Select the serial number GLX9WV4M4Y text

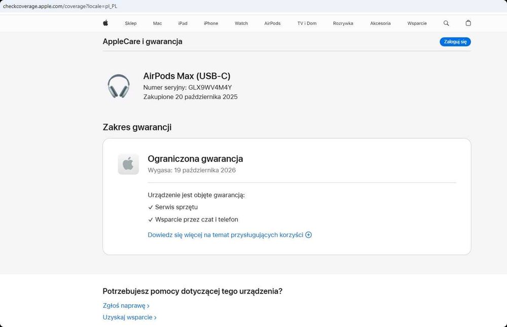click(210, 87)
